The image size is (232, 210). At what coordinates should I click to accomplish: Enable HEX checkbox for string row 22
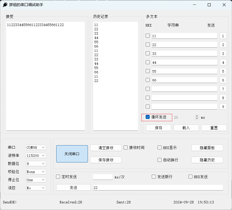point(148,45)
